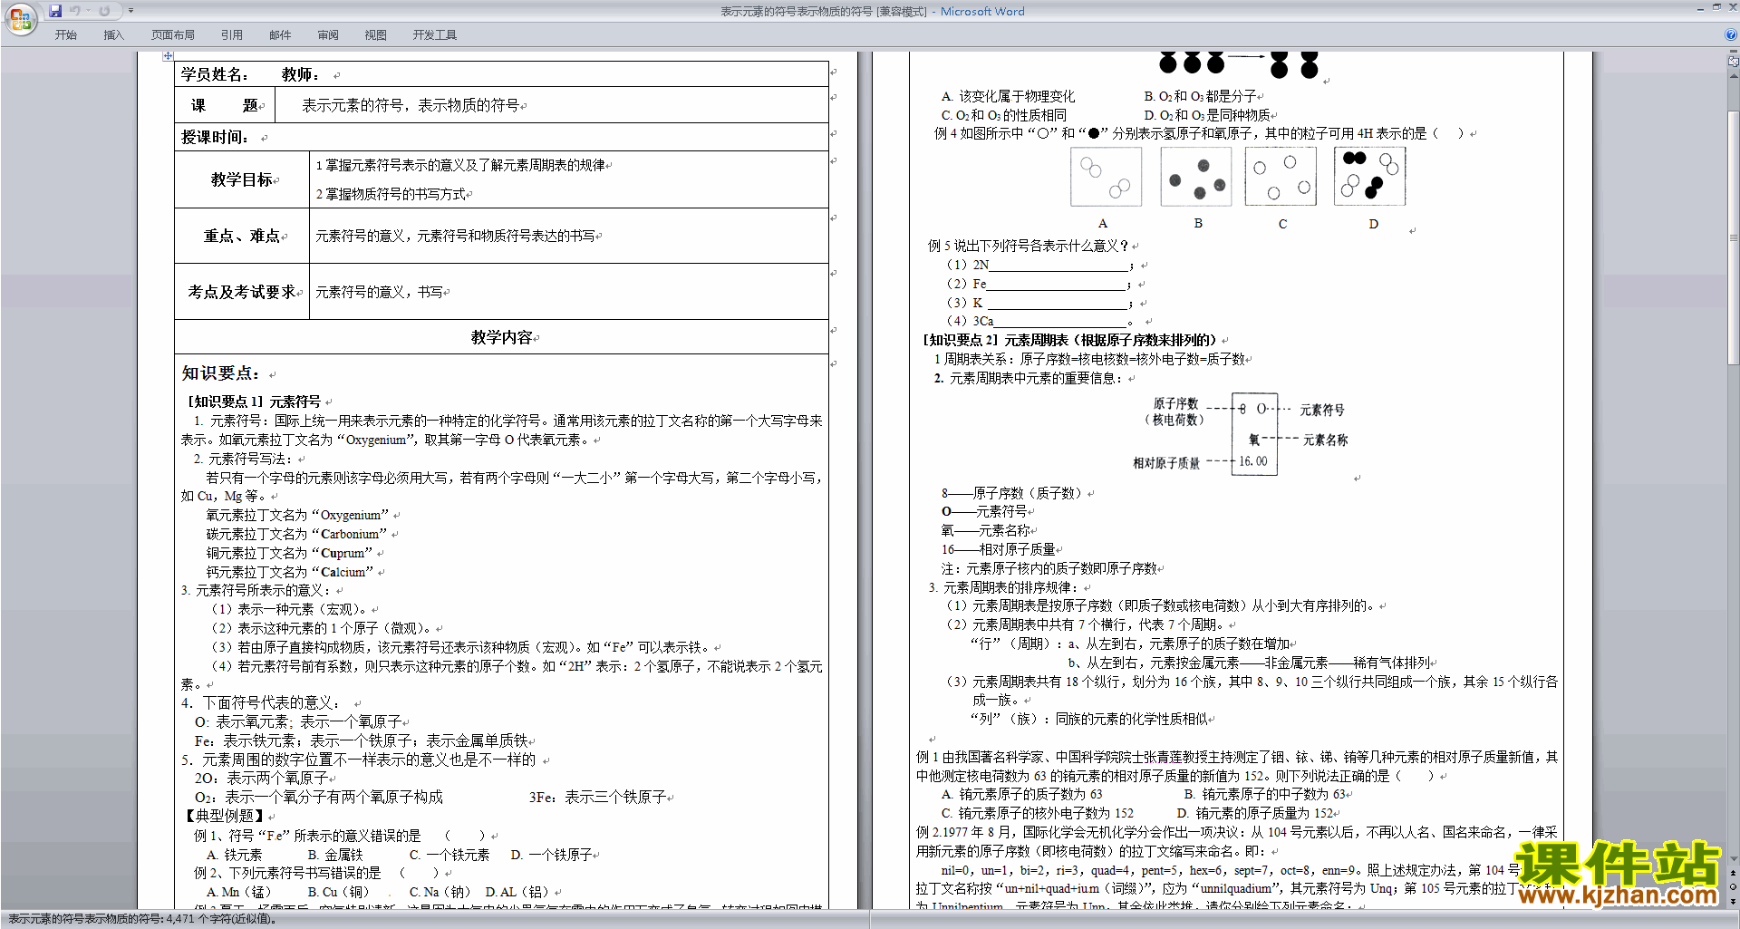Save the document with floppy icon
The width and height of the screenshot is (1740, 929).
tap(55, 11)
